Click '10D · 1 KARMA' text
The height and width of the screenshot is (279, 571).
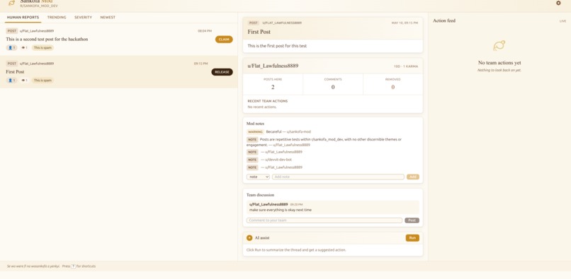click(406, 66)
